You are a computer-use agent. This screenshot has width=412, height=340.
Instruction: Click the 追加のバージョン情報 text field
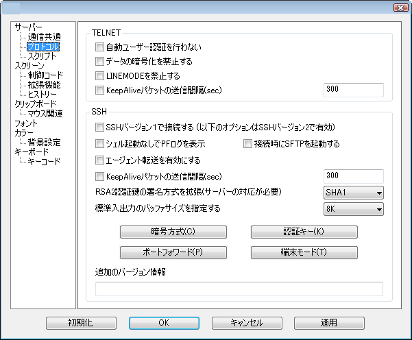pyautogui.click(x=239, y=289)
